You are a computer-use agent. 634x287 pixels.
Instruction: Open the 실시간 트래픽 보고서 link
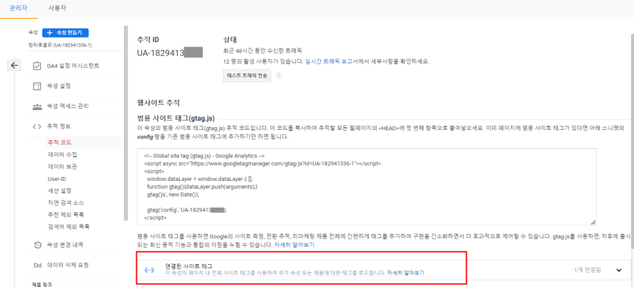[331, 62]
